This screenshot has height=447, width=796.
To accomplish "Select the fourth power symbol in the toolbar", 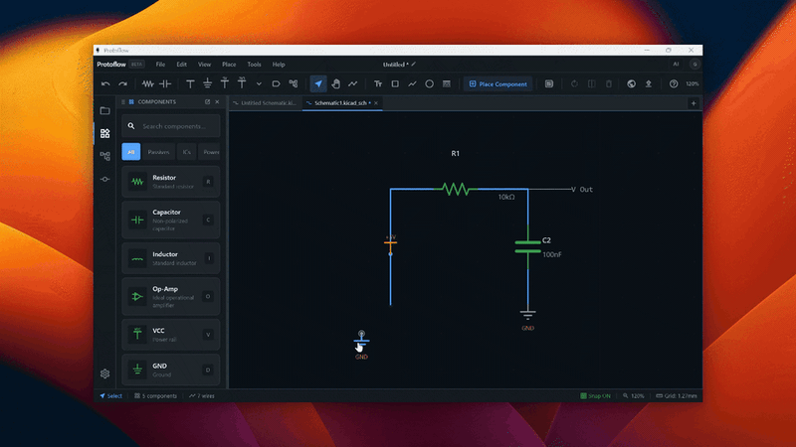I will click(242, 84).
